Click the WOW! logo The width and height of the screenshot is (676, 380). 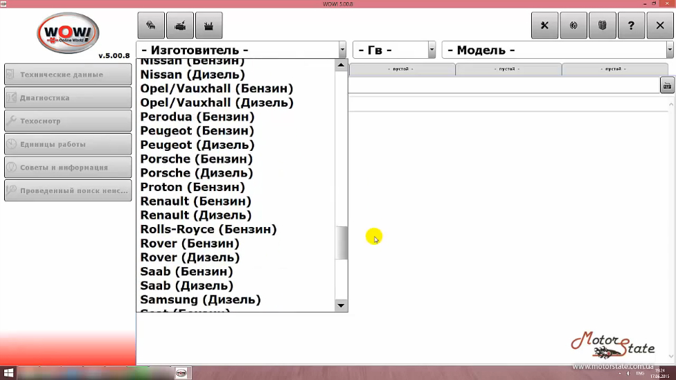coord(68,33)
